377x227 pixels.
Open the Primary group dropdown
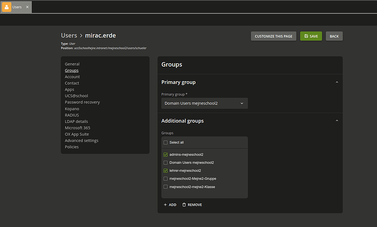tap(204, 103)
